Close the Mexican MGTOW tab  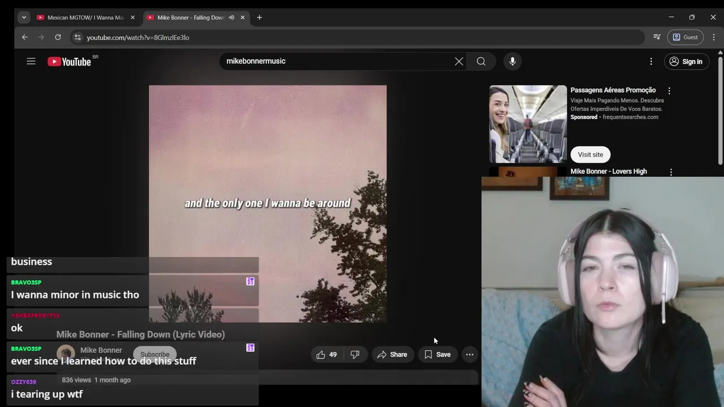point(132,18)
